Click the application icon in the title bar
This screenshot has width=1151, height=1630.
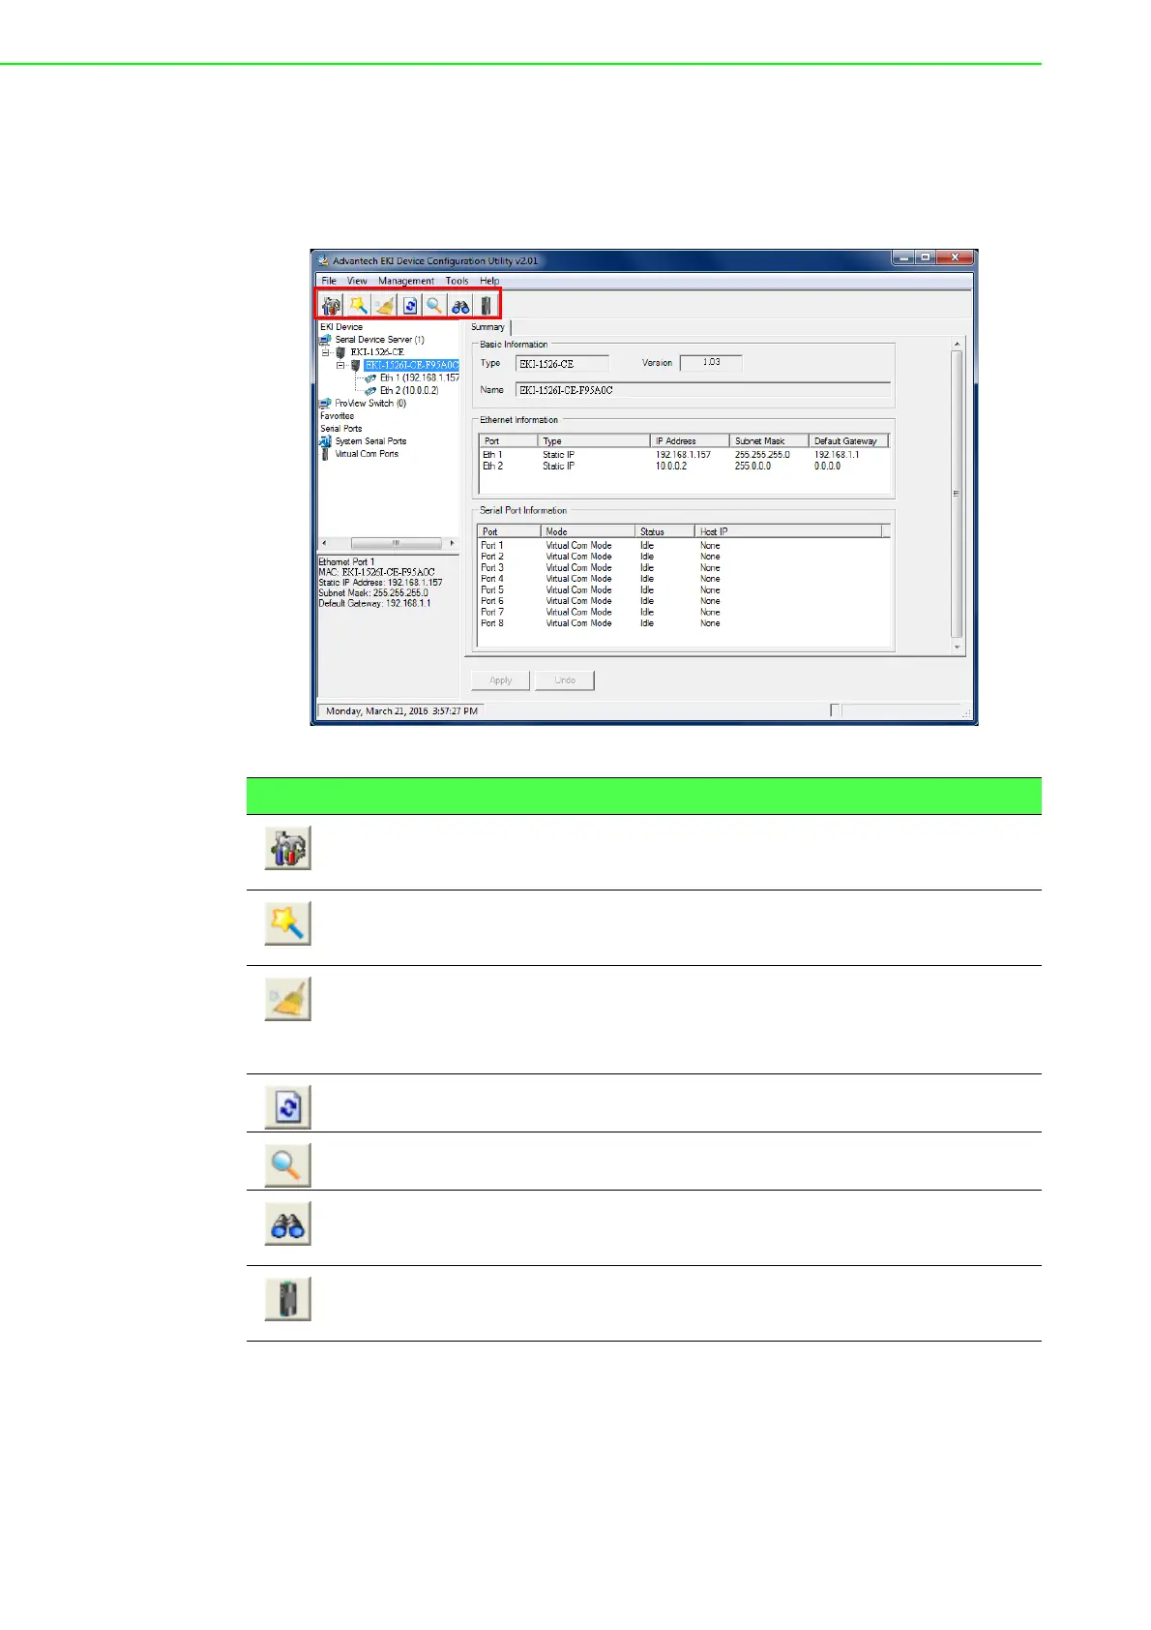(324, 260)
